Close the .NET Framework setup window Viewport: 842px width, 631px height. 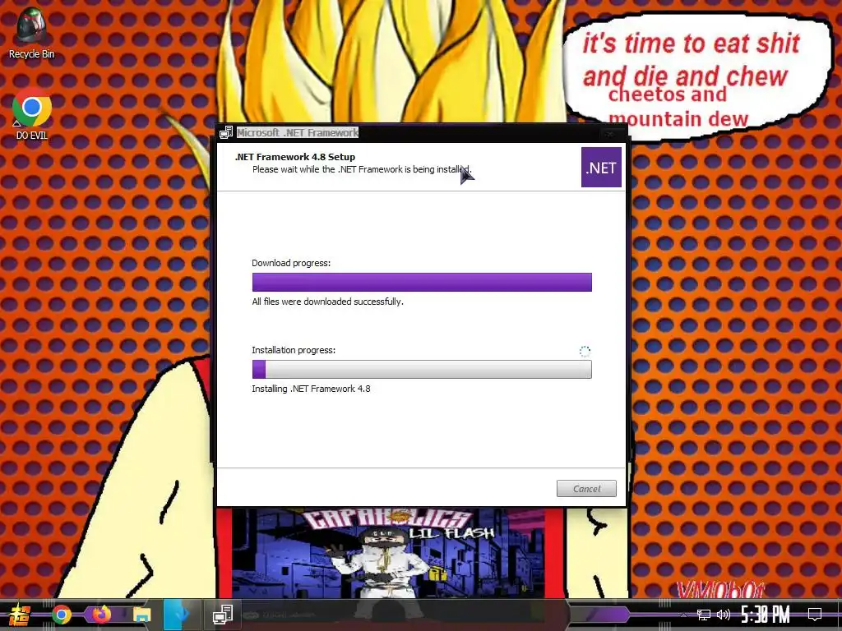click(x=610, y=133)
